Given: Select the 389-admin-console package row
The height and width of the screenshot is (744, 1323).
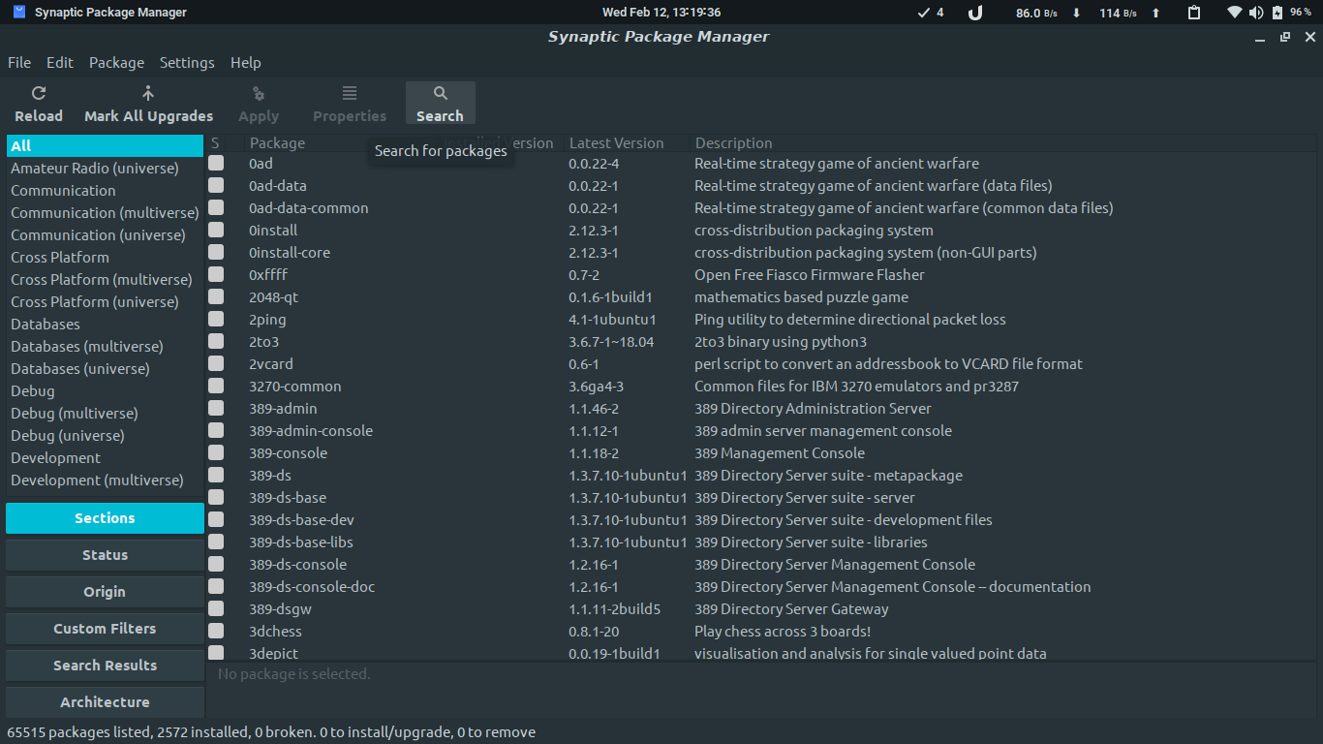Looking at the screenshot, I should pyautogui.click(x=761, y=430).
